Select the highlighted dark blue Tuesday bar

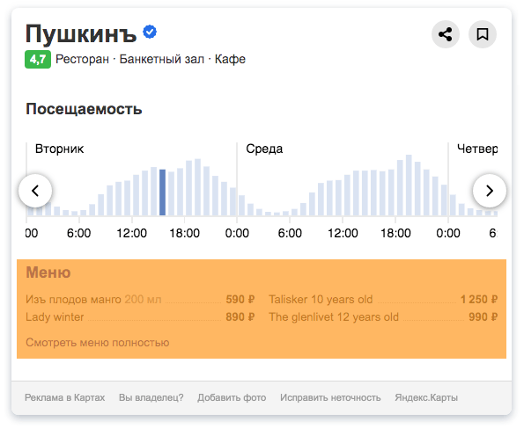point(162,193)
